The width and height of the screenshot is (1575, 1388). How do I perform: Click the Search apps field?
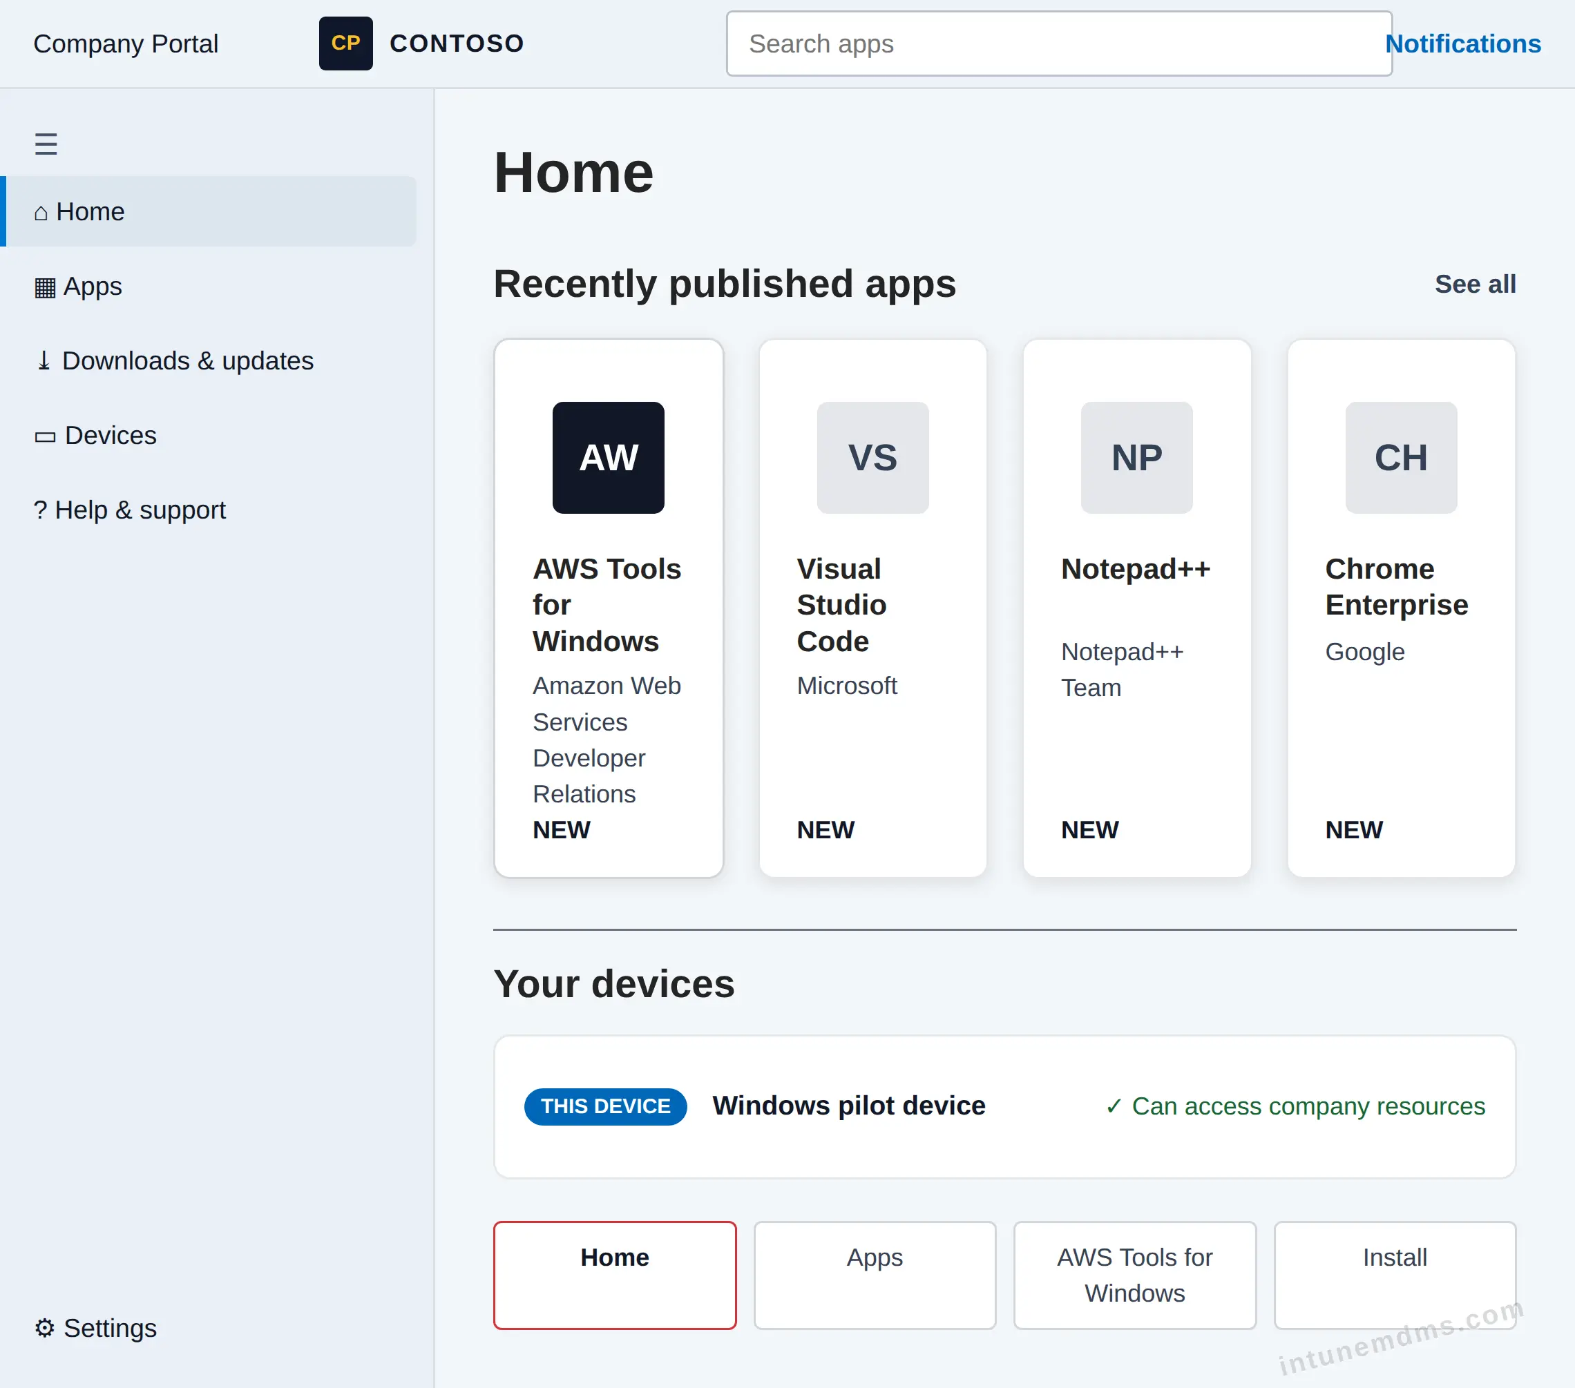1059,44
